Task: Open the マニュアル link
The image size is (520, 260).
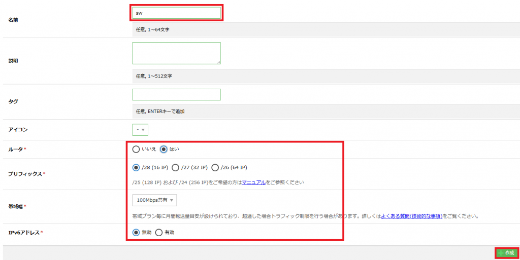Action: [x=253, y=182]
